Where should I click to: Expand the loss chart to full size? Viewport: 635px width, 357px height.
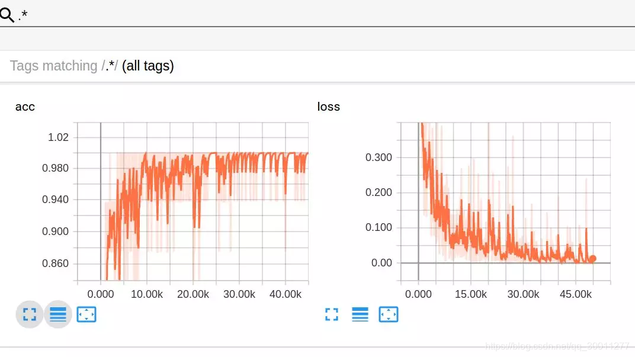(x=332, y=314)
